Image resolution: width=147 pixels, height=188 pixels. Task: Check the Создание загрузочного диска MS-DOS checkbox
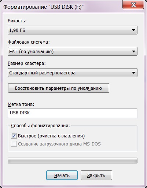(x=14, y=144)
